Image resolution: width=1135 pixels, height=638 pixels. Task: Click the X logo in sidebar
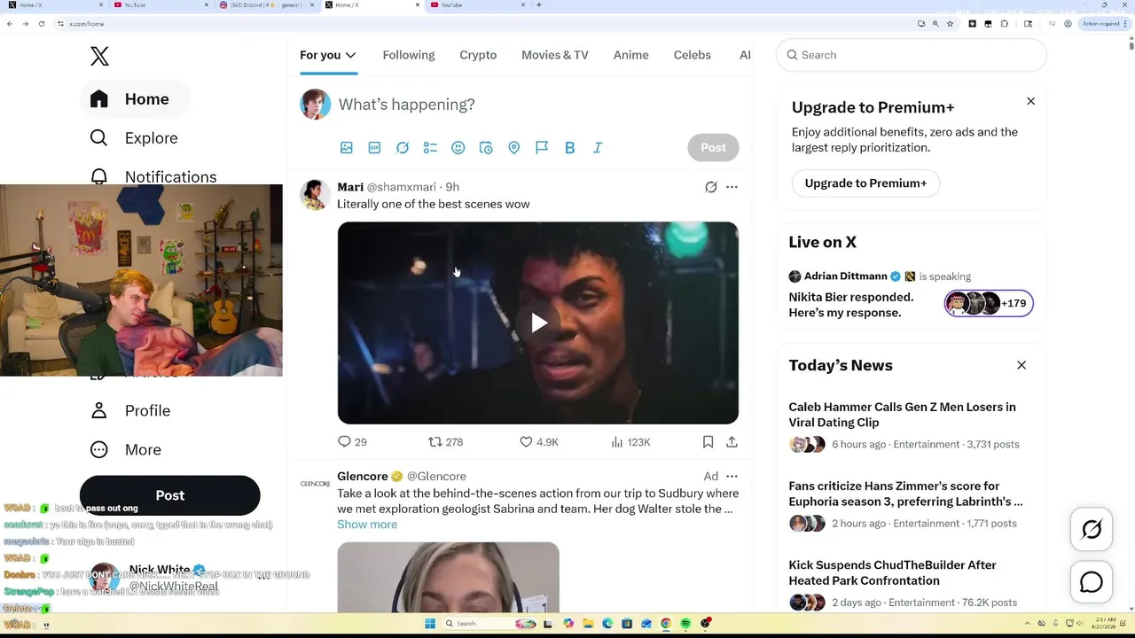coord(99,57)
